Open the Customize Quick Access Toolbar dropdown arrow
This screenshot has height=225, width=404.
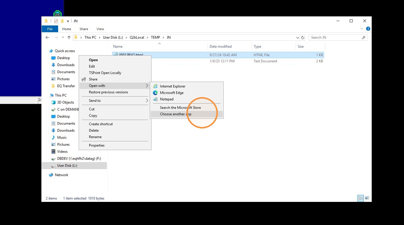(68, 21)
